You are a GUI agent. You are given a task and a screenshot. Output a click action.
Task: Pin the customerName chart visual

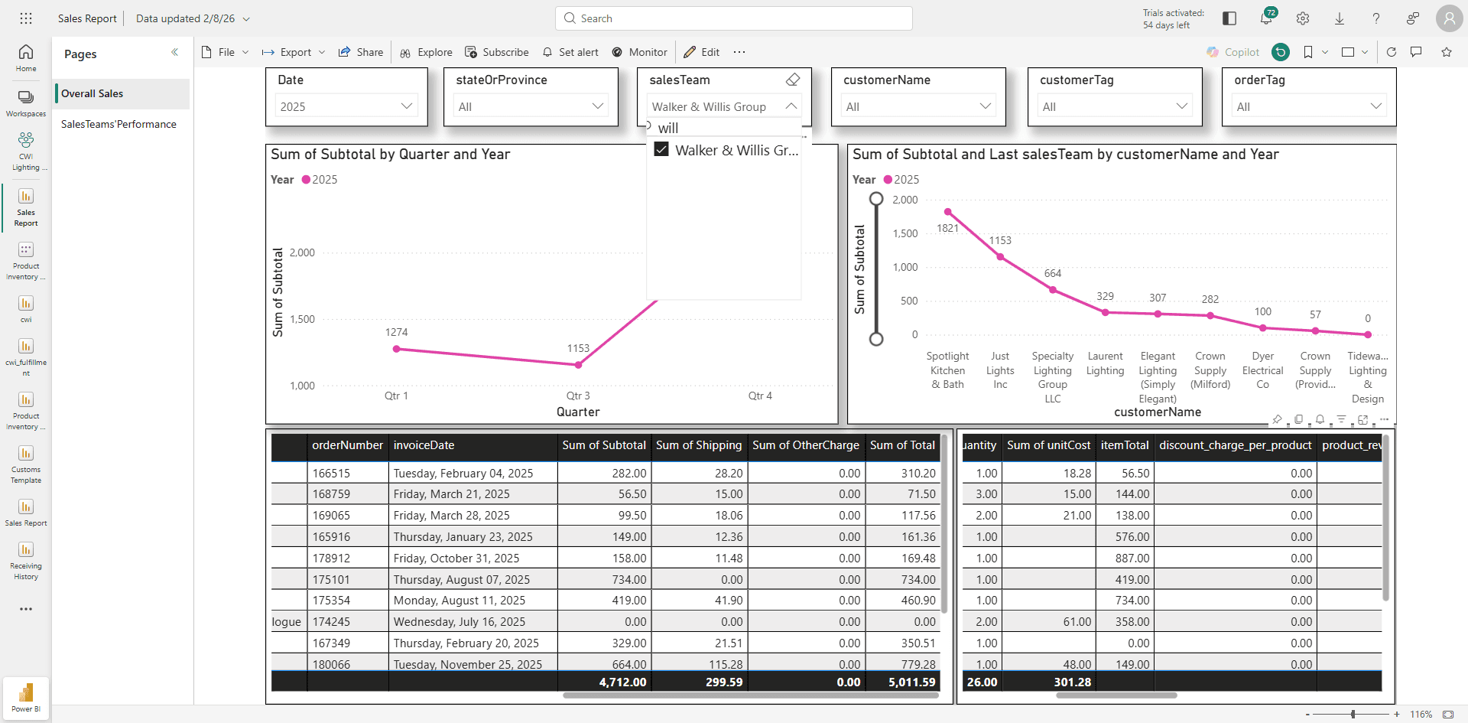(1277, 419)
